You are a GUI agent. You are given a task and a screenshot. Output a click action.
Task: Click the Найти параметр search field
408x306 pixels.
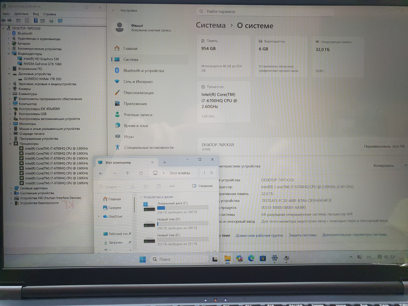click(265, 11)
